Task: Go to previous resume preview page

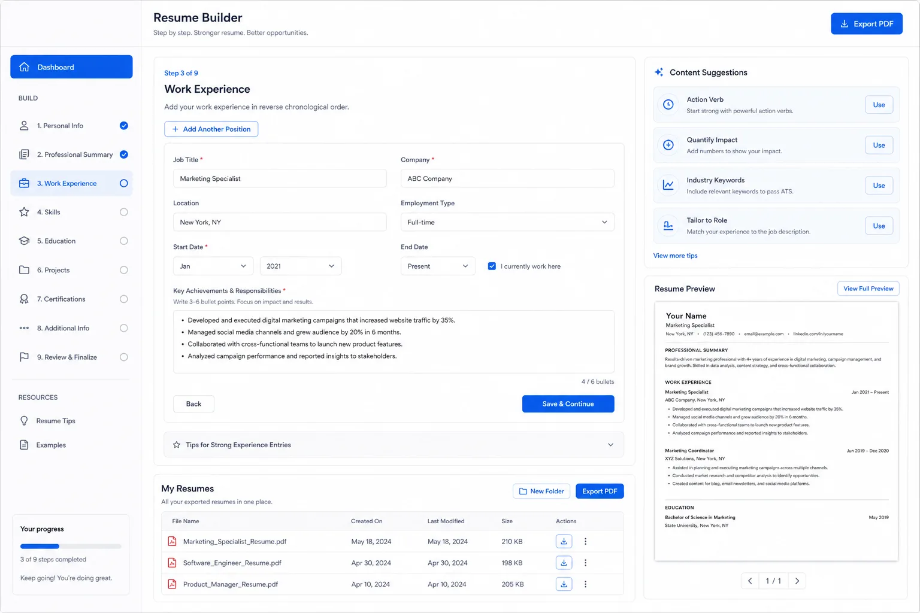Action: click(750, 581)
